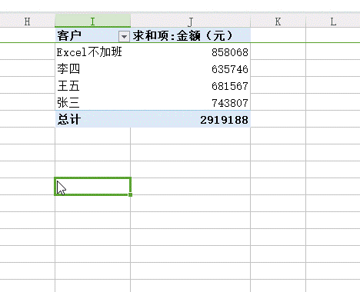Select column header I
The image size is (360, 292).
tap(92, 21)
